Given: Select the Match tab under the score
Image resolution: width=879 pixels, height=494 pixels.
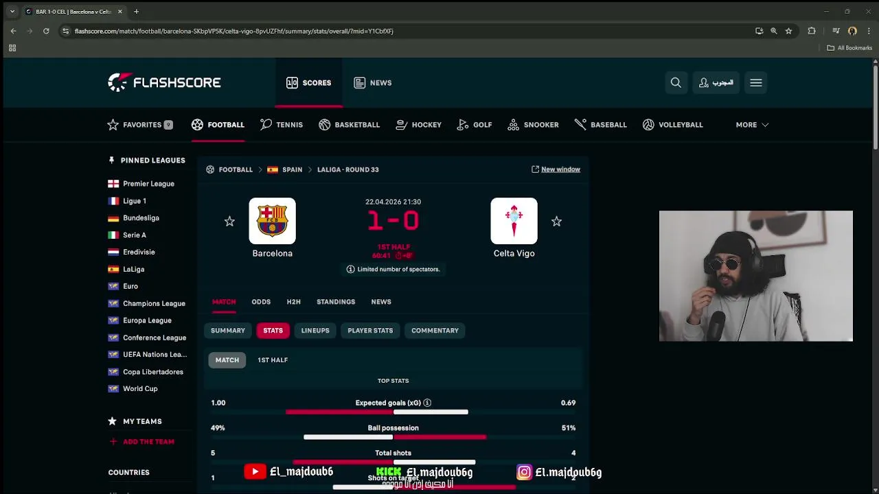Looking at the screenshot, I should click(x=224, y=302).
